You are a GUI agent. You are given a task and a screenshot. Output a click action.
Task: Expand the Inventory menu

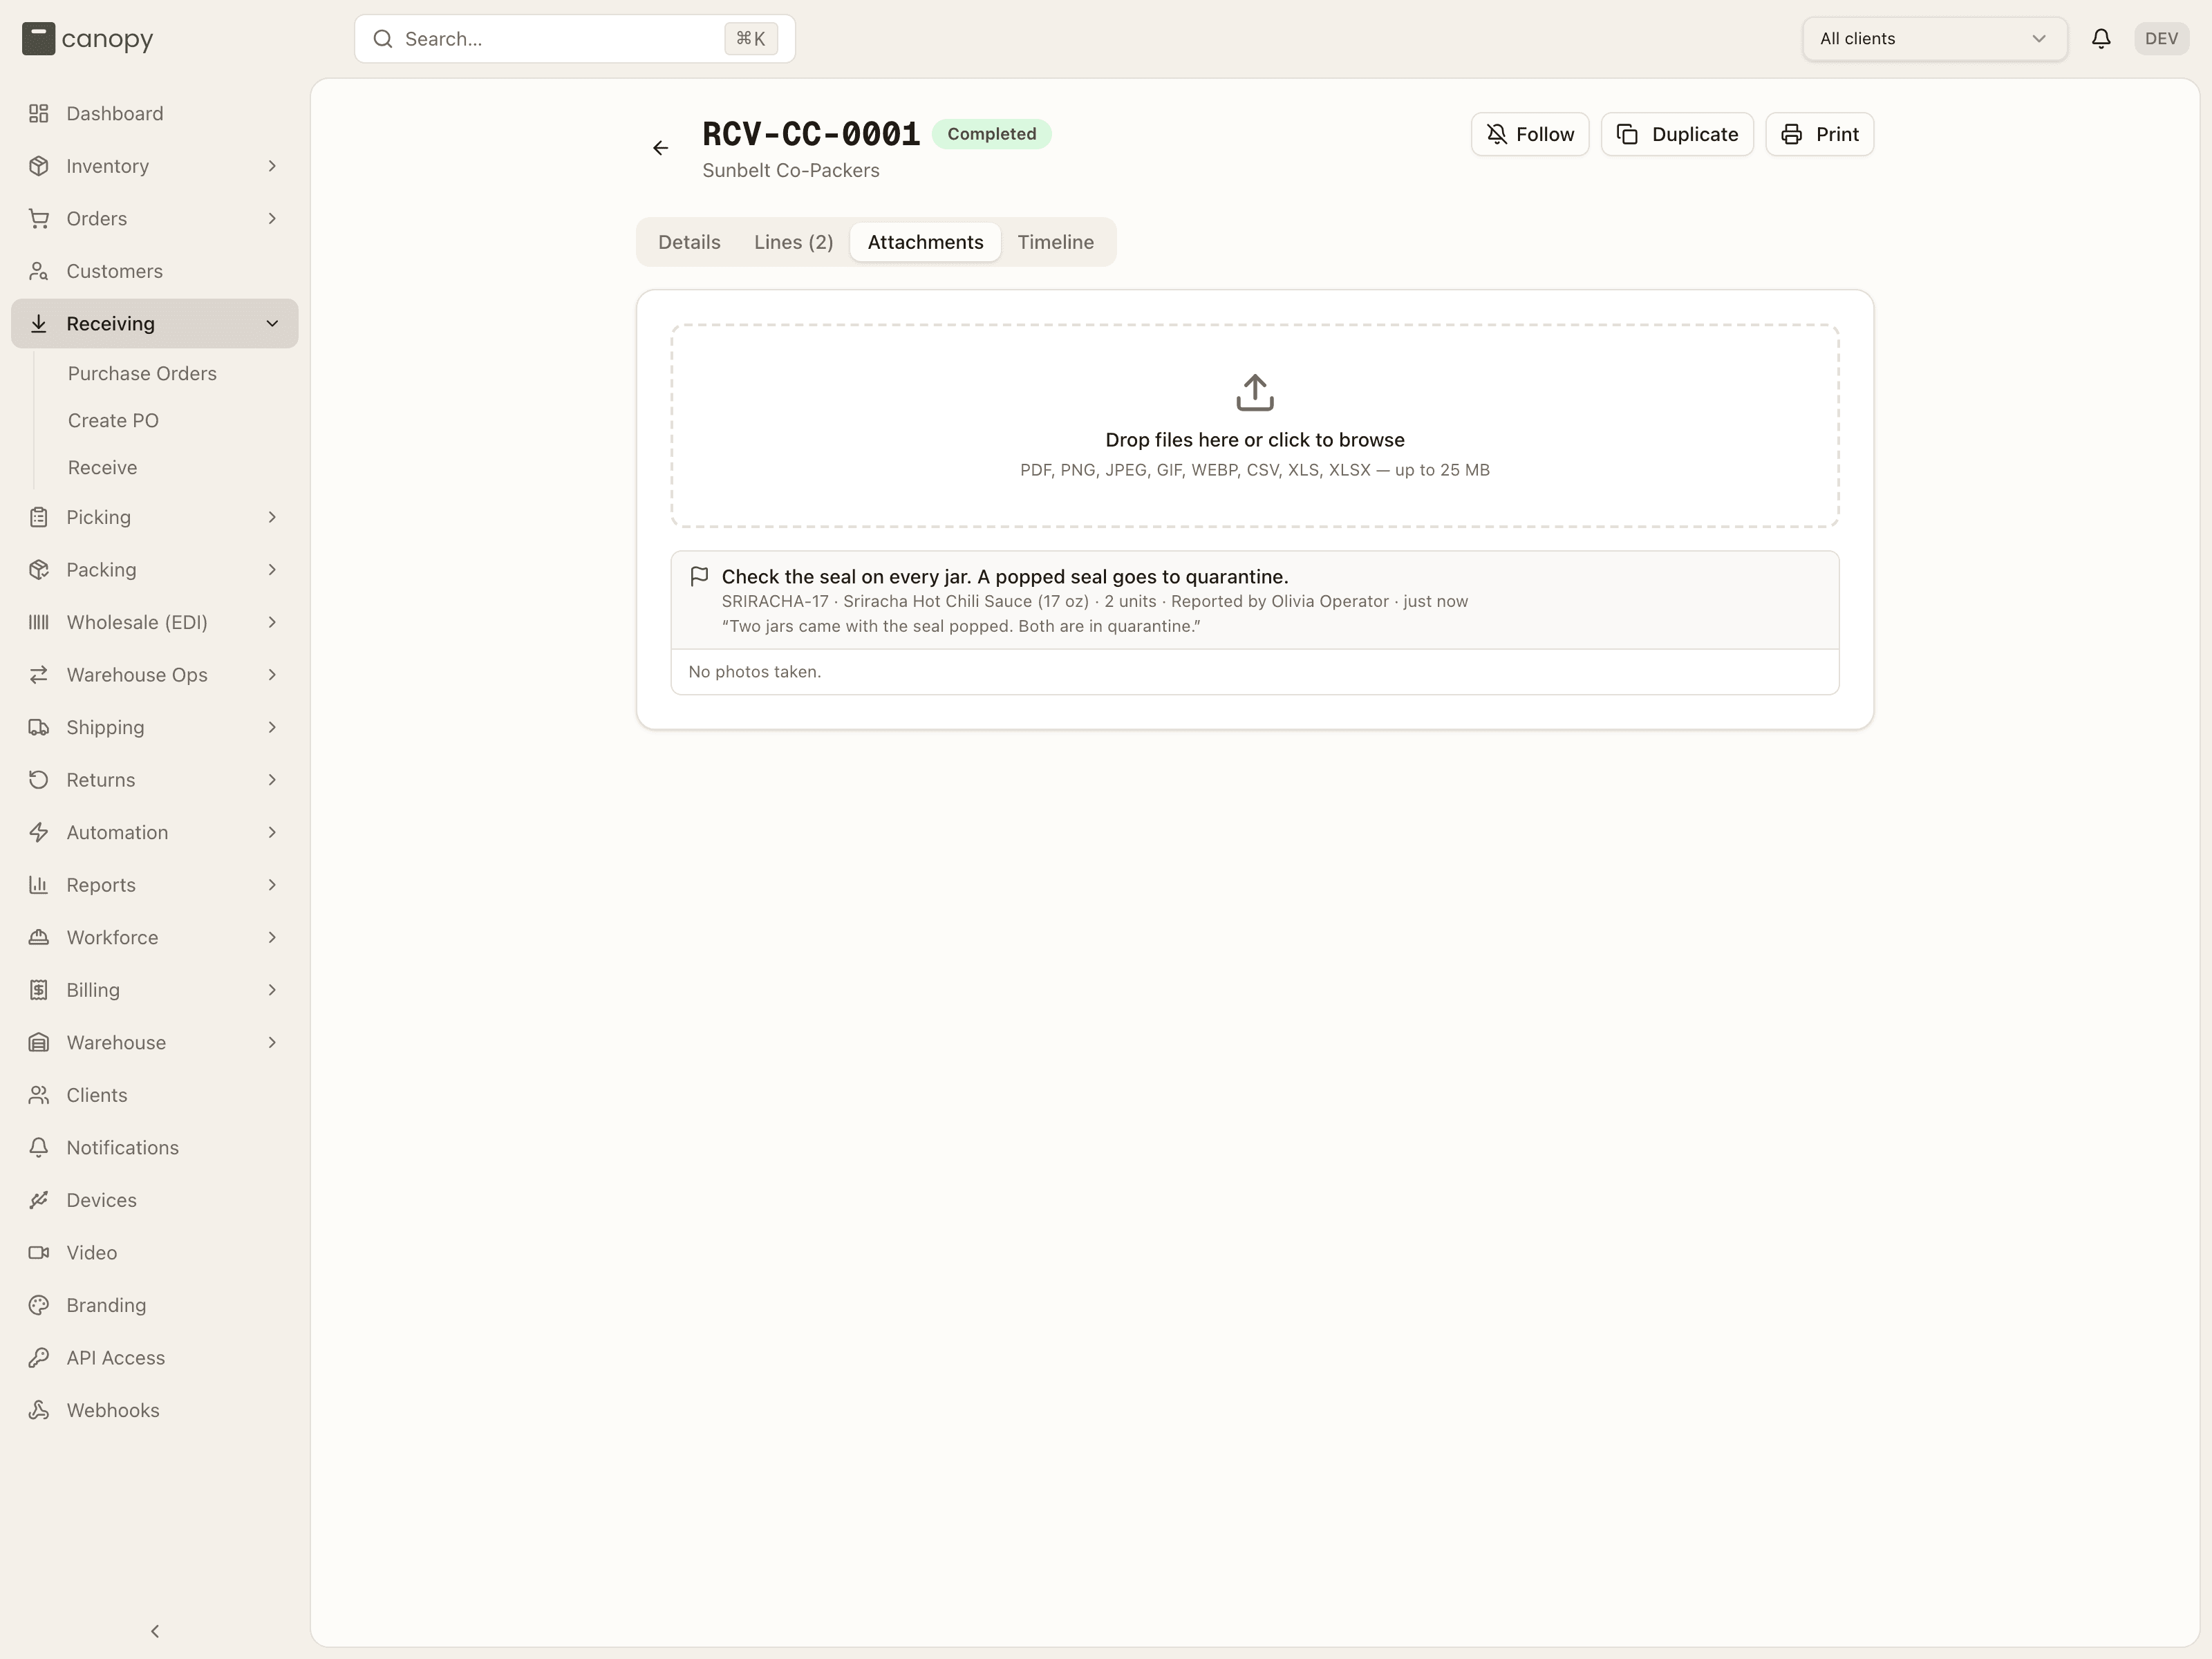[155, 166]
